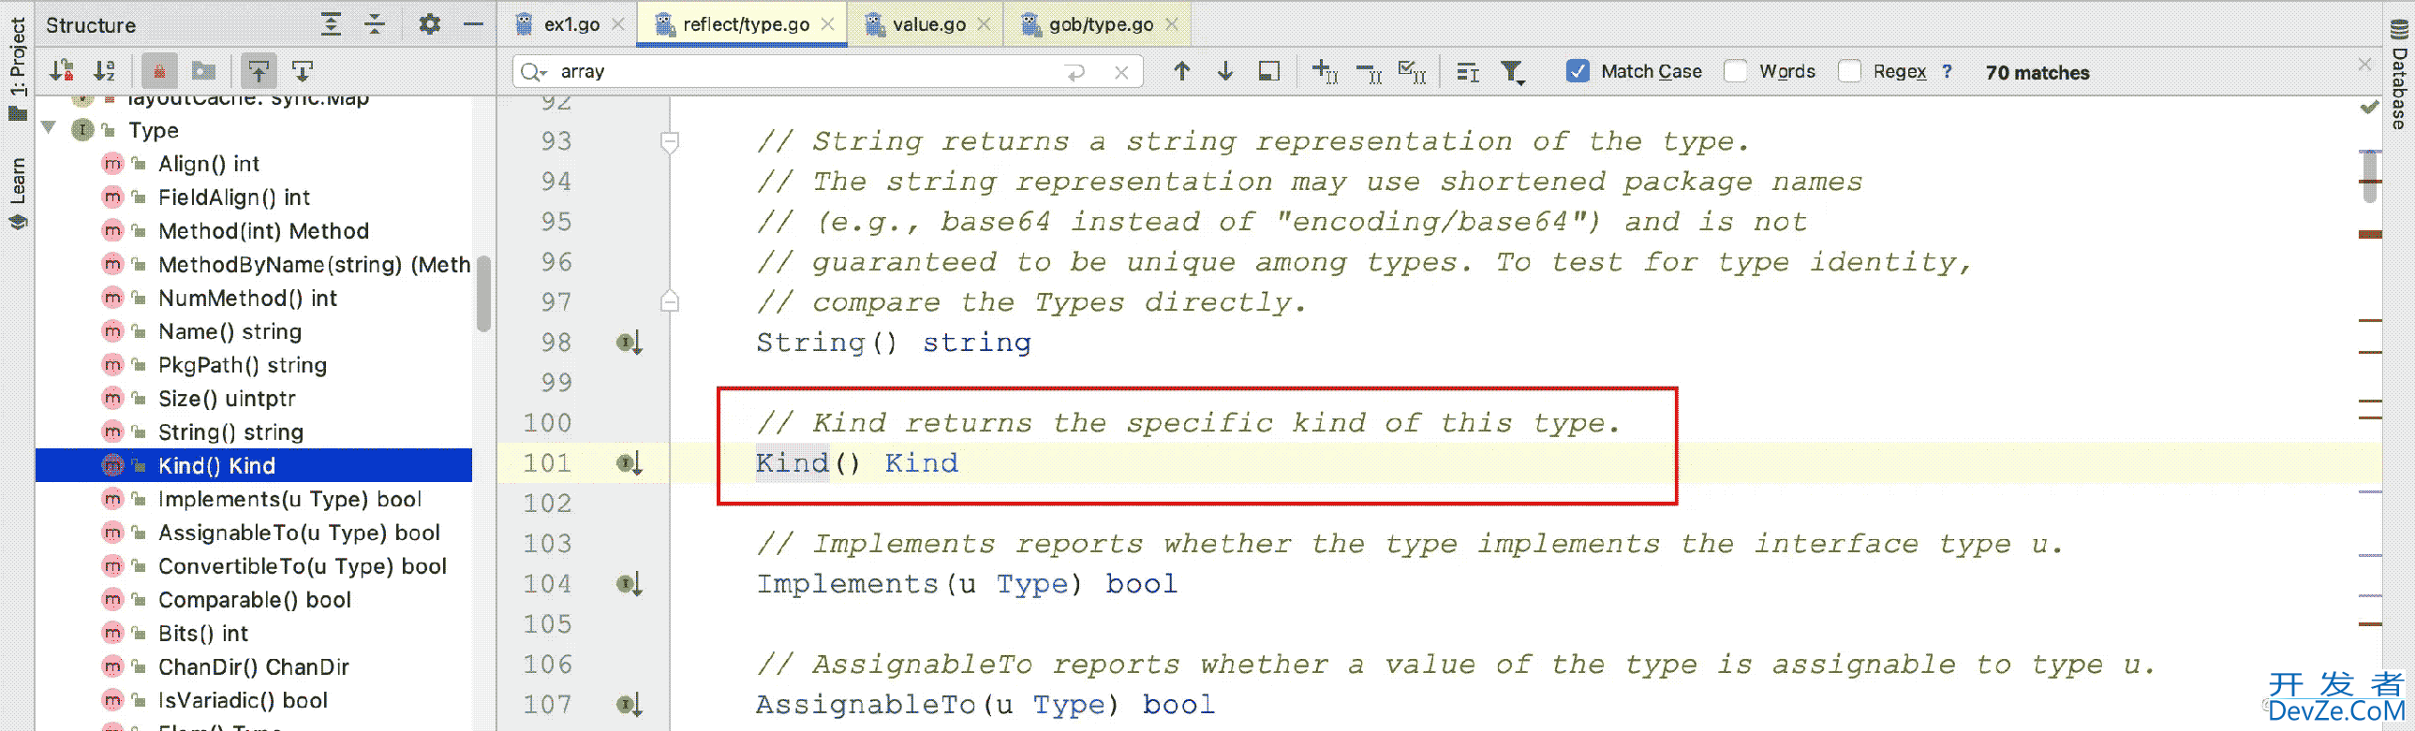Jump to previous search occurrence
2415x731 pixels.
(x=1181, y=71)
